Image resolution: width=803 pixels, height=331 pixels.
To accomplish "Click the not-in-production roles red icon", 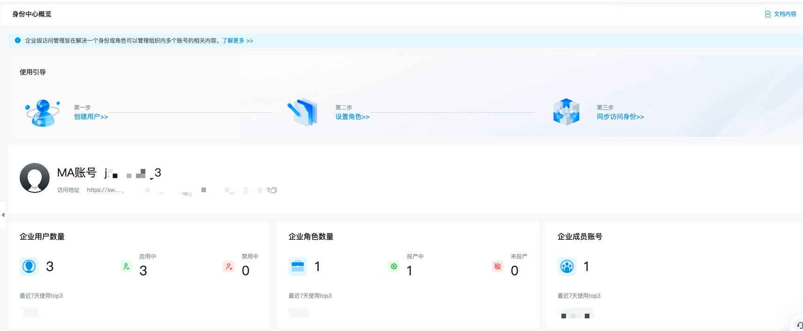I will click(498, 266).
